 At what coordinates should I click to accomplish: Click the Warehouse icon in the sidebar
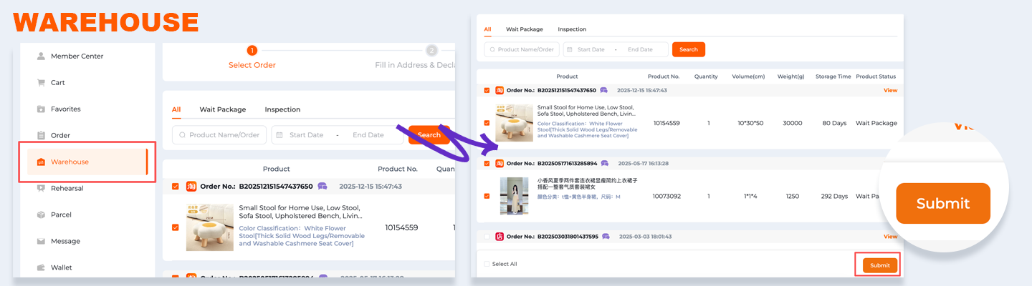point(41,162)
